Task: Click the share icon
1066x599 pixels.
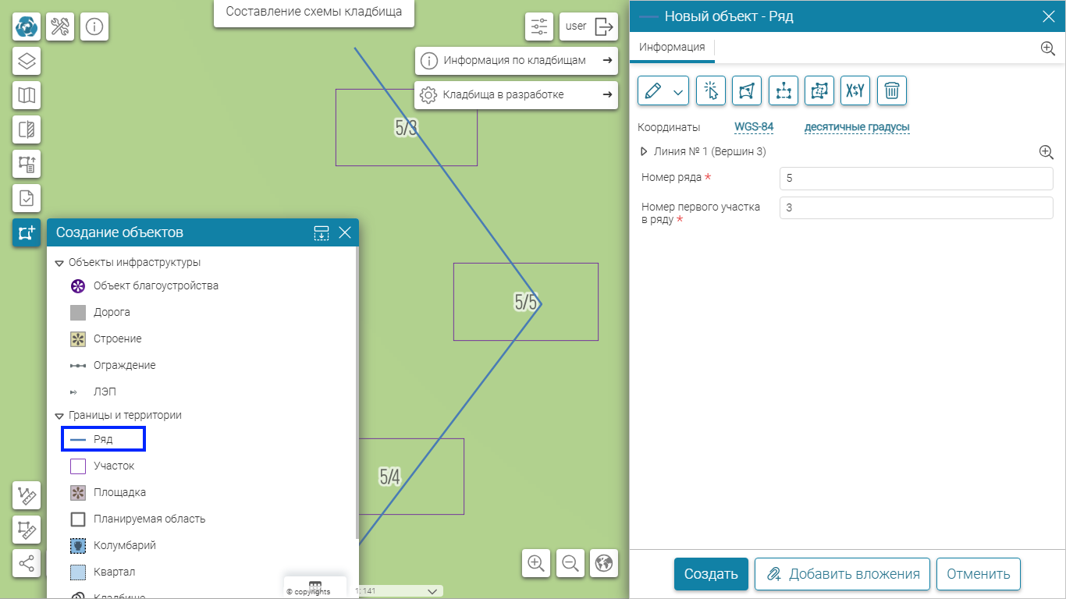Action: (27, 563)
